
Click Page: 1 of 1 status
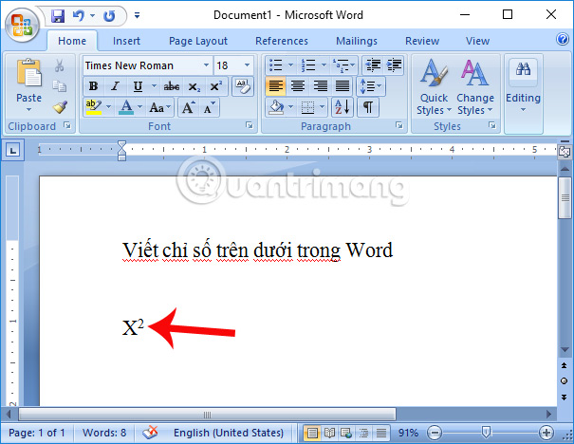(x=37, y=433)
